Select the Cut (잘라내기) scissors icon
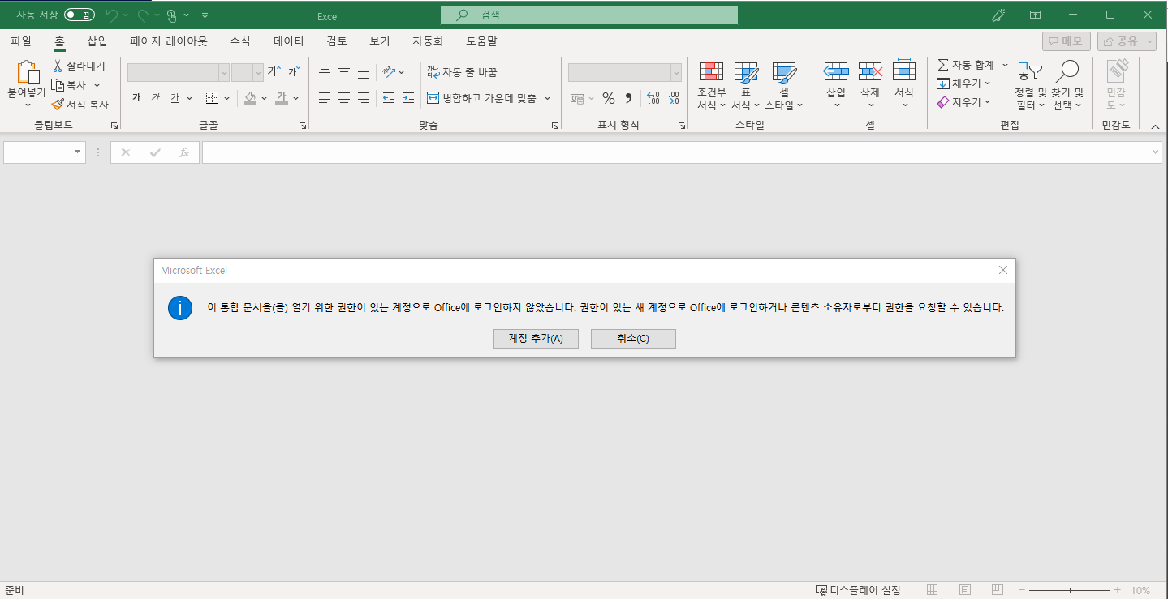 click(58, 66)
